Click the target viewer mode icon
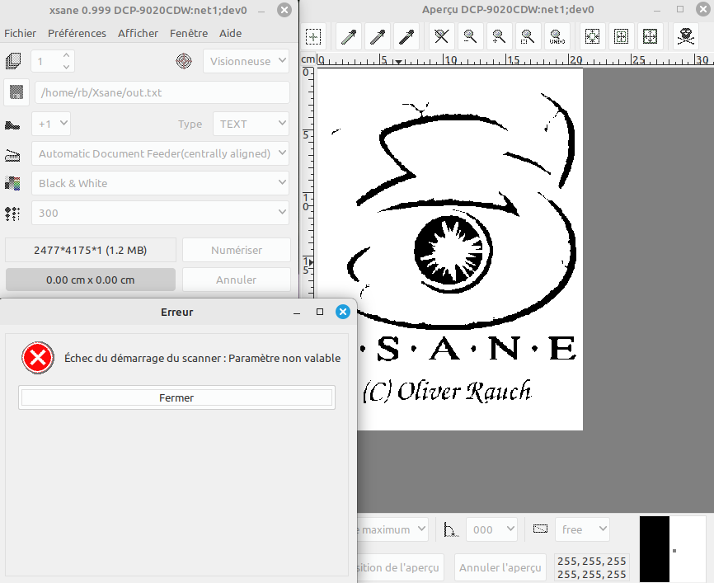714x583 pixels. (x=184, y=61)
